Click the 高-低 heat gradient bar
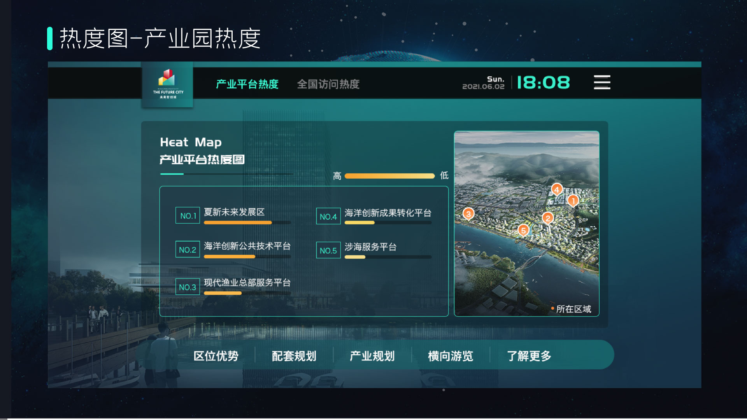 (389, 176)
